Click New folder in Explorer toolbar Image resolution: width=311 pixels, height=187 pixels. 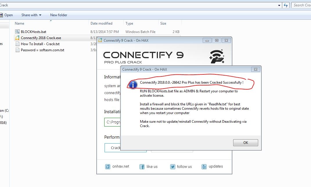coord(59,15)
